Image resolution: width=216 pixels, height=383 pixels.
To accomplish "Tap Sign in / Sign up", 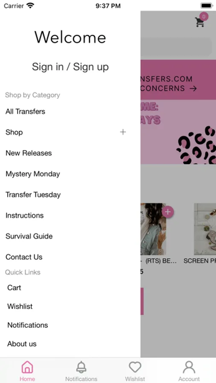I will pos(70,67).
